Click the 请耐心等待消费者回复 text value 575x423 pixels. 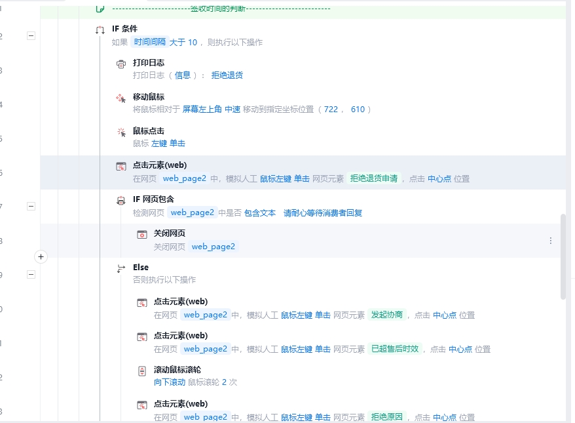point(323,213)
